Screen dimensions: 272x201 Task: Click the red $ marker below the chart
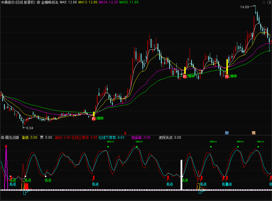(x=125, y=133)
